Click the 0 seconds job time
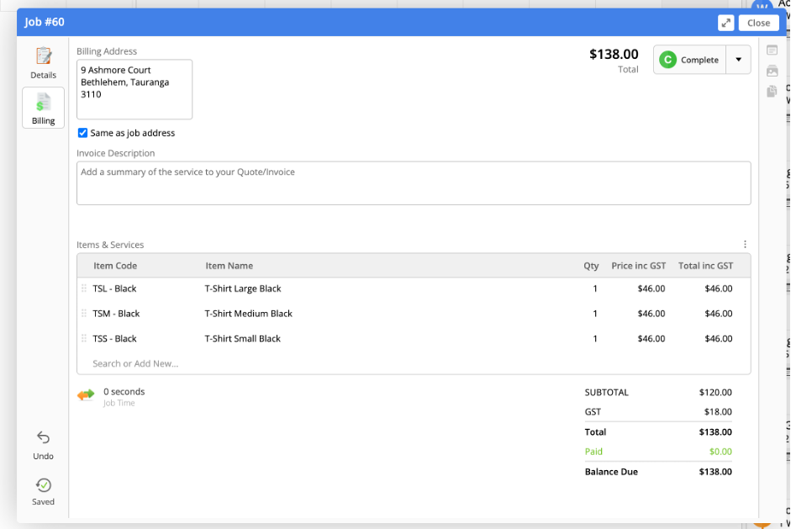The image size is (791, 529). tap(124, 392)
